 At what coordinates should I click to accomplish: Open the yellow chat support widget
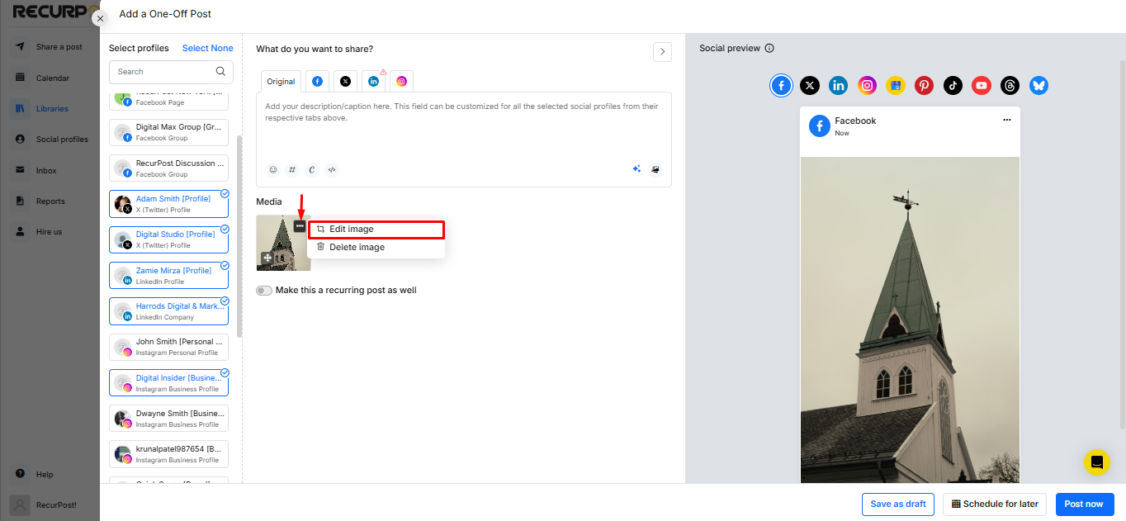1097,462
